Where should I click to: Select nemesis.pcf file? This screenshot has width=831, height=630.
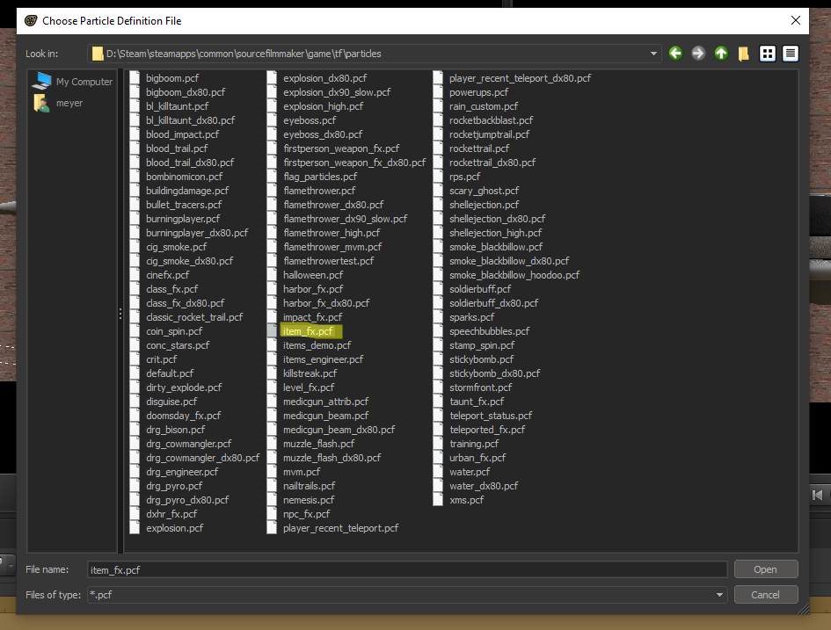309,500
